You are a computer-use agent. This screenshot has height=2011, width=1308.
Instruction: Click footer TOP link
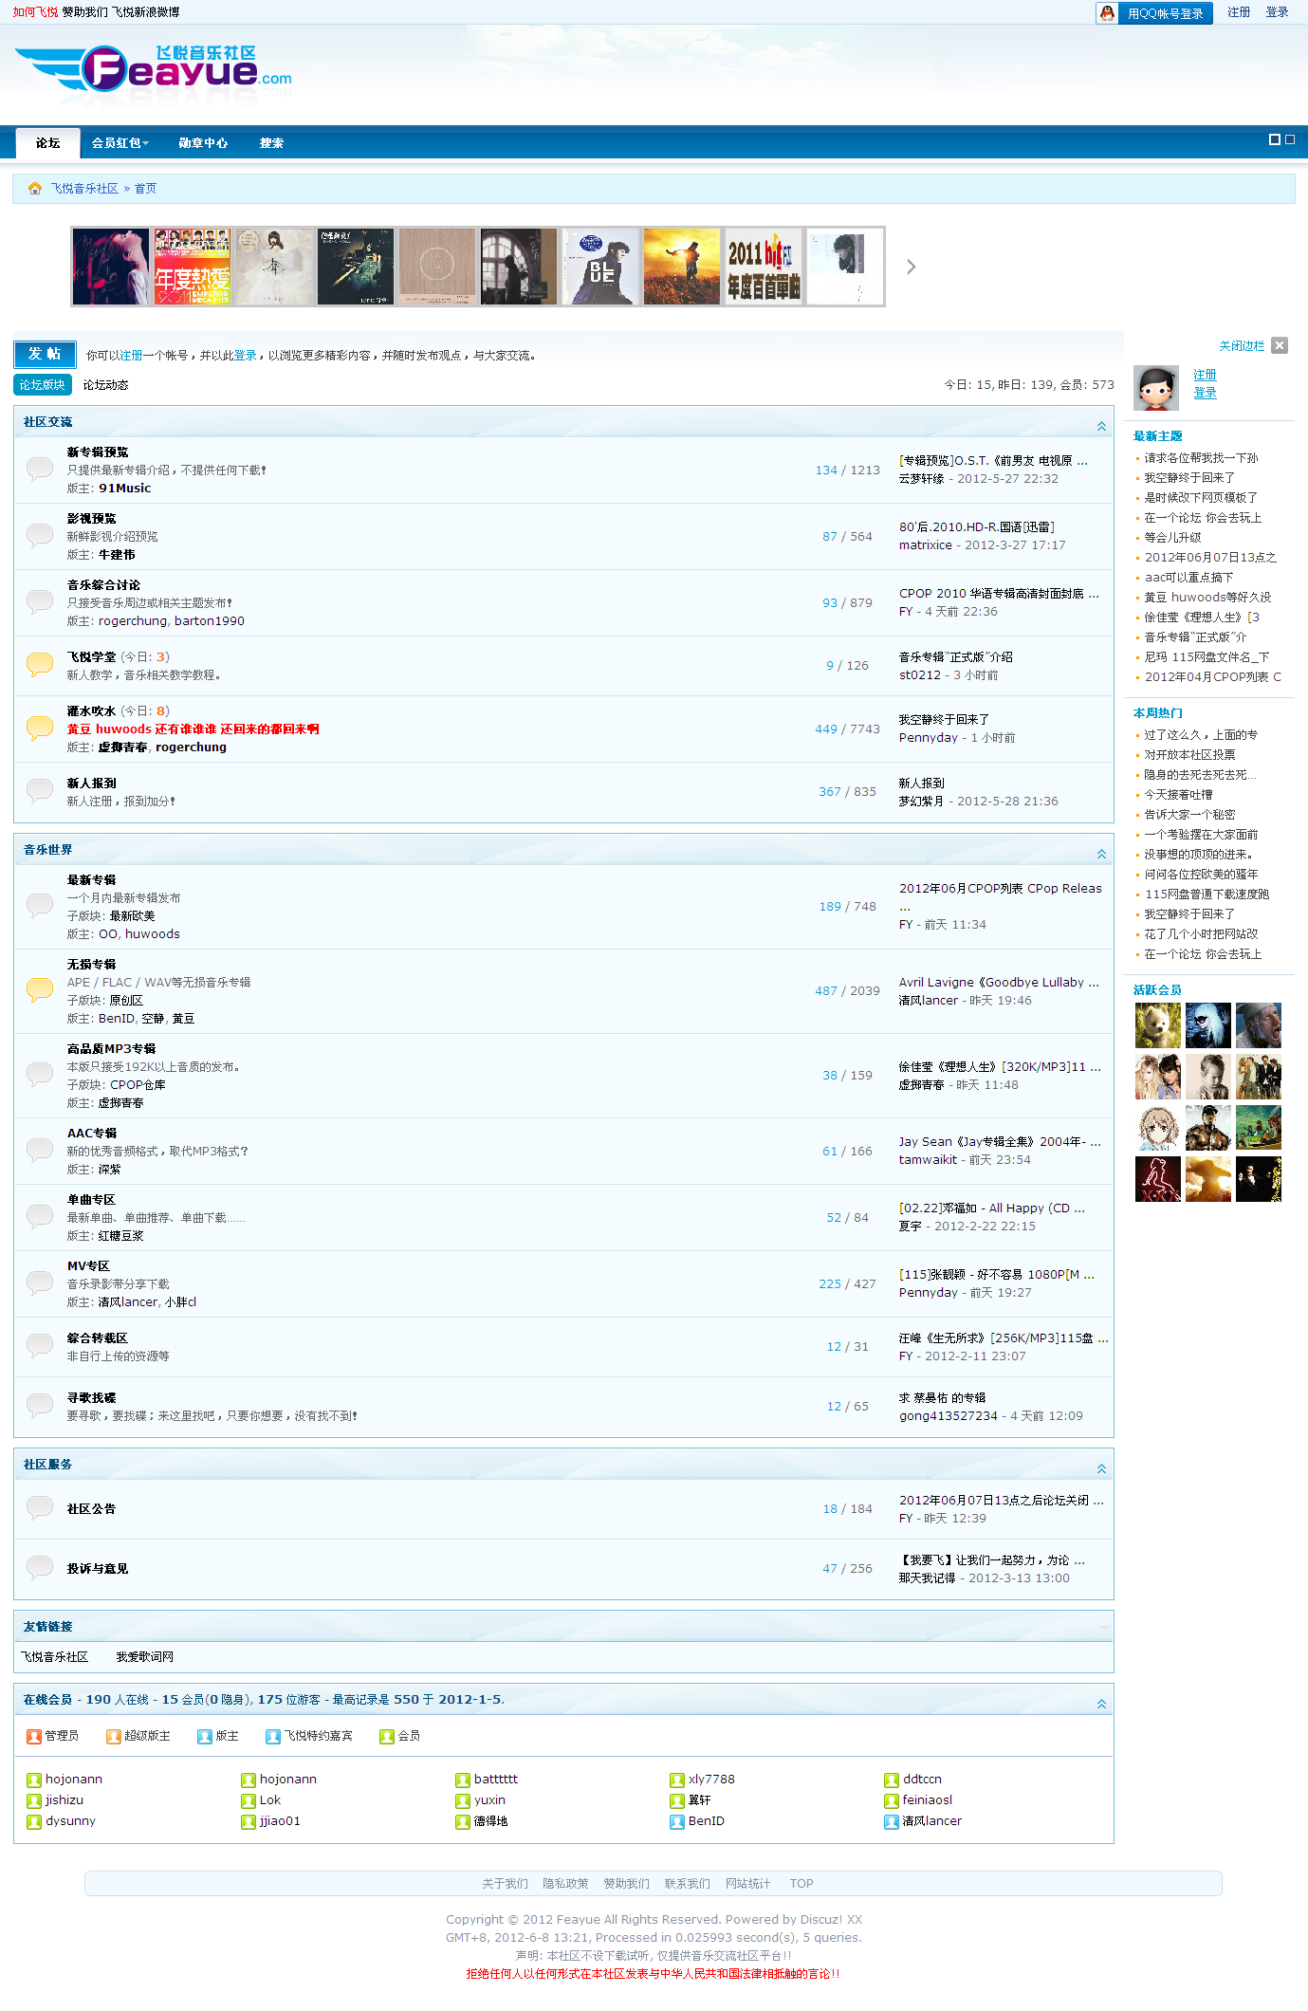tap(801, 1884)
